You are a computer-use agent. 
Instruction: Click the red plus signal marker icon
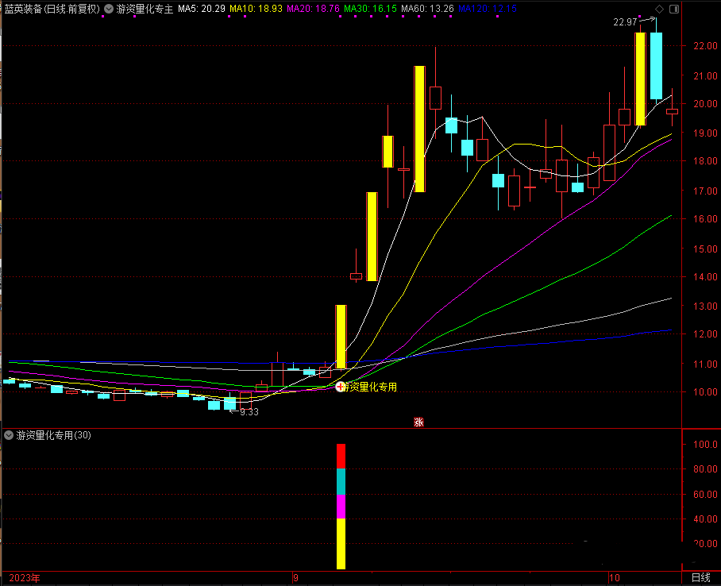pos(341,387)
